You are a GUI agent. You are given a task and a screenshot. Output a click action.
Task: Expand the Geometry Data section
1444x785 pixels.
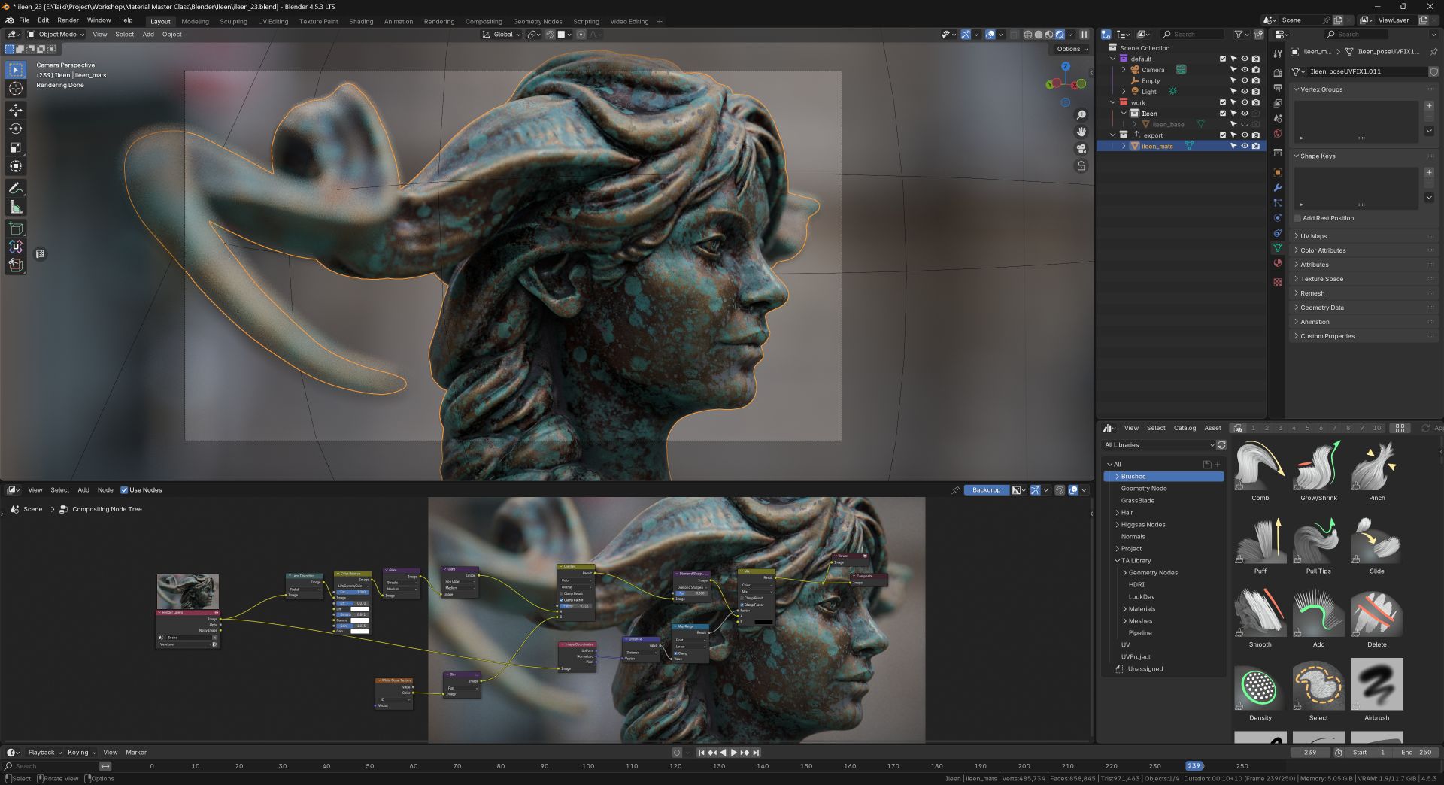coord(1321,308)
